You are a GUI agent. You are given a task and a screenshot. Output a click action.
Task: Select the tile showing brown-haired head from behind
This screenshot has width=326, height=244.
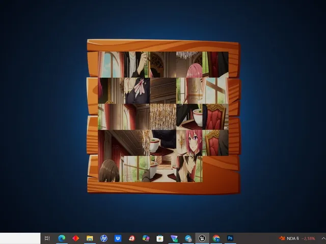click(111, 169)
